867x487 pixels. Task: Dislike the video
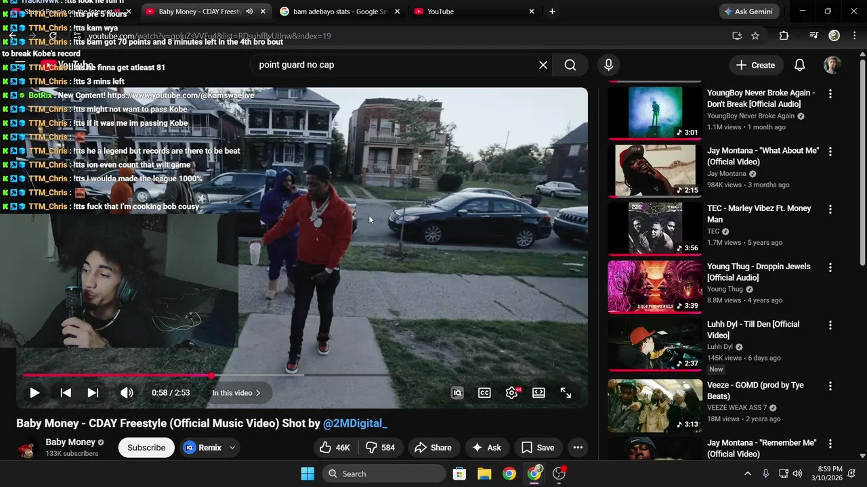(x=380, y=448)
